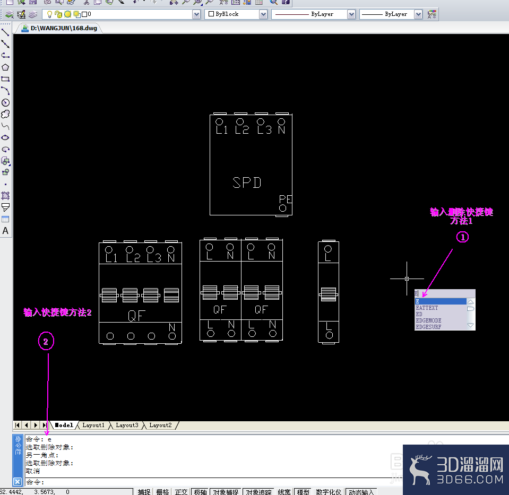Click the ByBlock color swatch square
This screenshot has height=495, width=509.
point(211,14)
